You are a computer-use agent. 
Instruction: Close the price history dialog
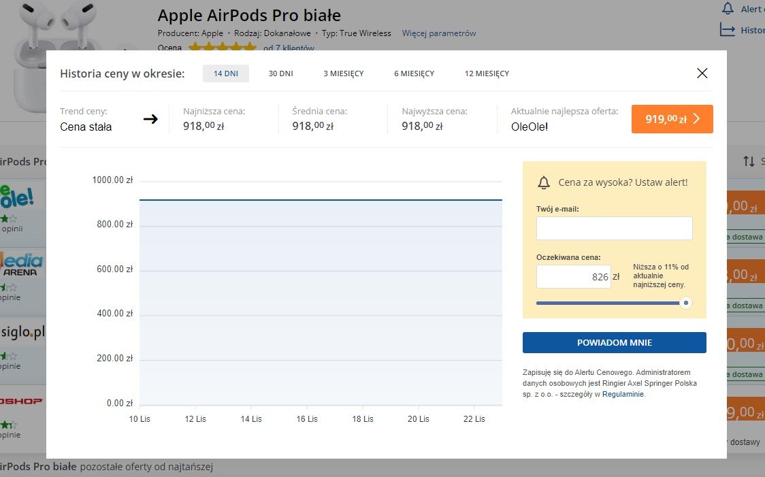click(702, 73)
